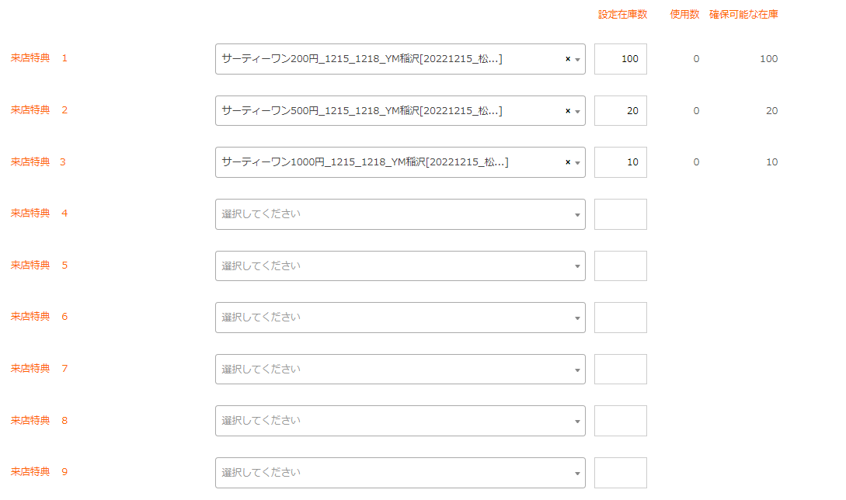Clear the 来店特典 1 selection with the × icon

click(x=567, y=59)
